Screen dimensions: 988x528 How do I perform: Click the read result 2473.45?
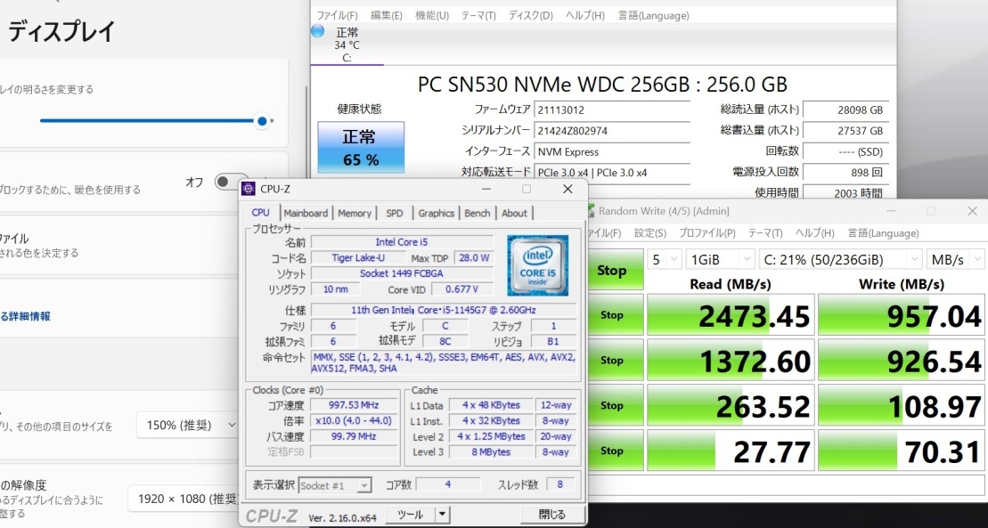pyautogui.click(x=731, y=315)
